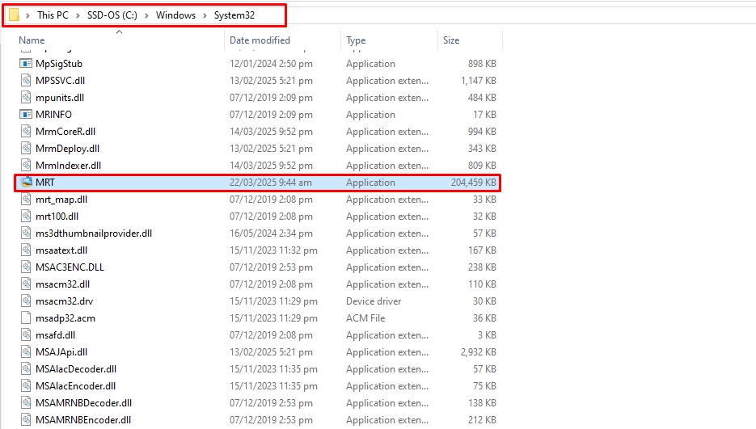Select the msaatext.dll file name
The image size is (756, 429).
[61, 250]
